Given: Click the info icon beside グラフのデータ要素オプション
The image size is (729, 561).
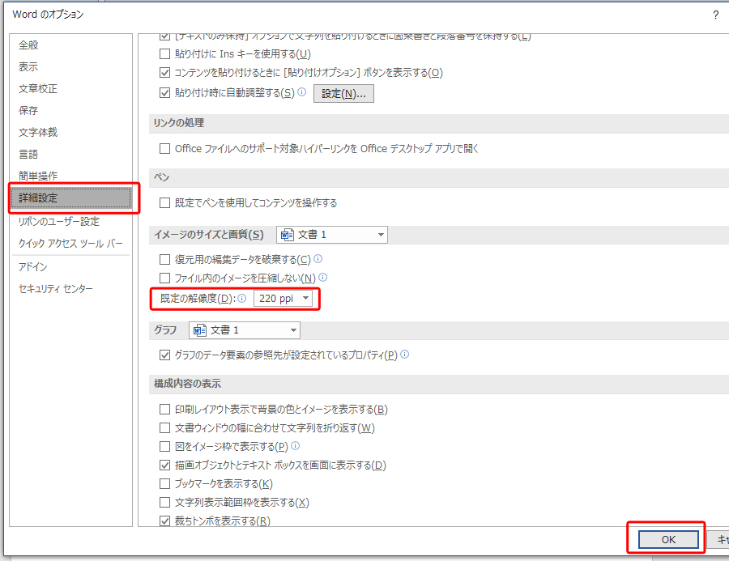Looking at the screenshot, I should pyautogui.click(x=405, y=355).
